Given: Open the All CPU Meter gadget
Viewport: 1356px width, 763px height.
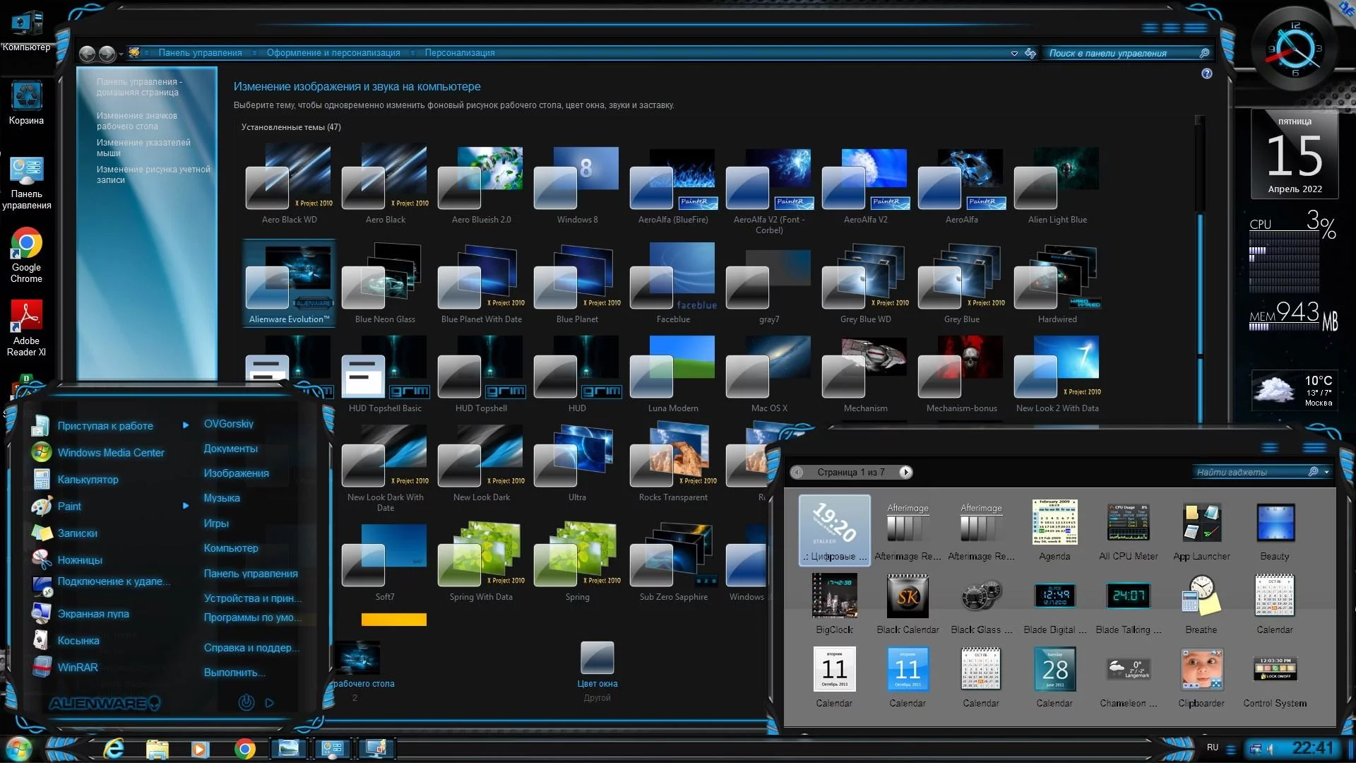Looking at the screenshot, I should (x=1128, y=524).
